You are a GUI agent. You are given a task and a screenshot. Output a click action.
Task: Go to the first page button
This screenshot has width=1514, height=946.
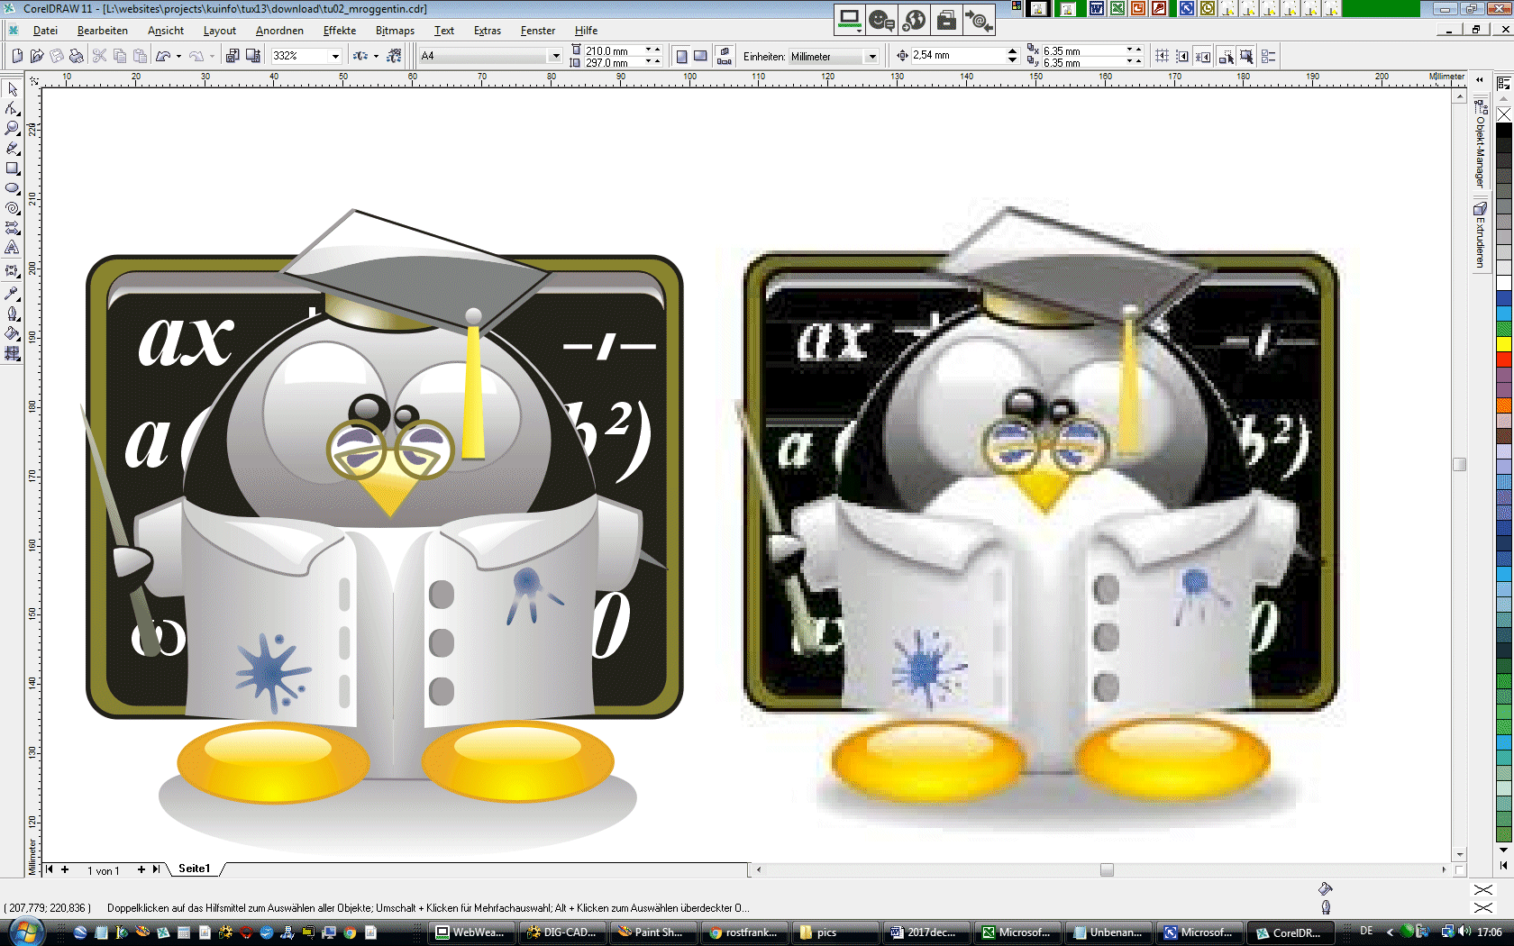coord(49,869)
